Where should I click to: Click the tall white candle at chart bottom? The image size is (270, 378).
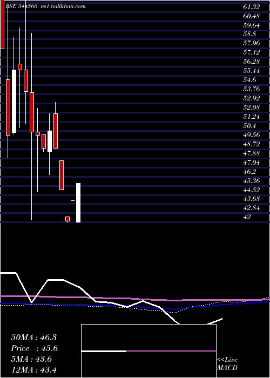coord(78,202)
